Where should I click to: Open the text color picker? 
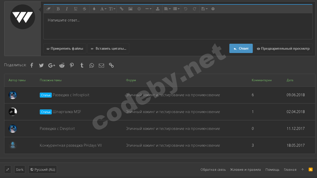tap(94, 9)
